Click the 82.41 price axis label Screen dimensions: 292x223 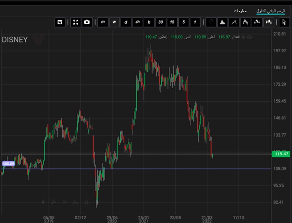pyautogui.click(x=278, y=202)
